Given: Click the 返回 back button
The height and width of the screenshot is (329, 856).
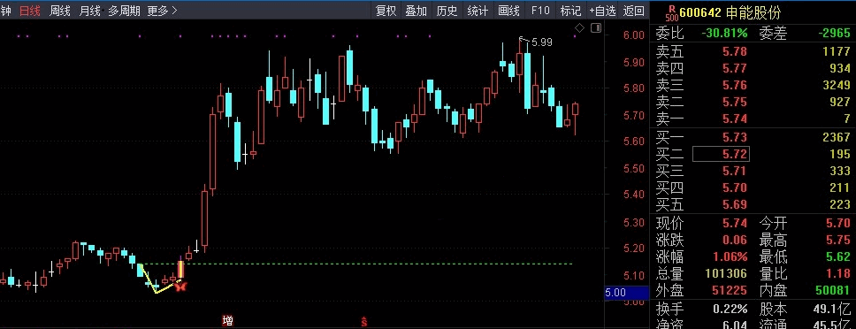Looking at the screenshot, I should click(634, 11).
